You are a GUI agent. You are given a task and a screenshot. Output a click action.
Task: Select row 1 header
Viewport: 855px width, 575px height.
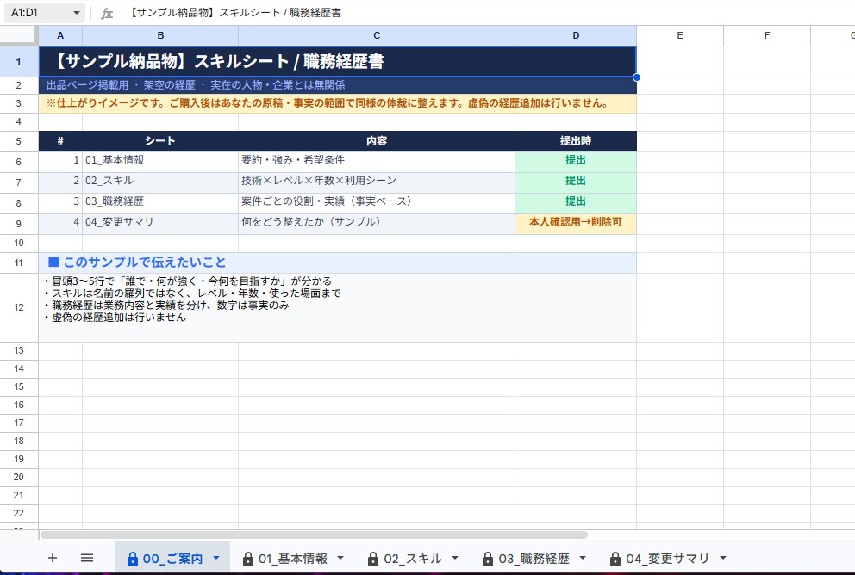click(x=19, y=61)
